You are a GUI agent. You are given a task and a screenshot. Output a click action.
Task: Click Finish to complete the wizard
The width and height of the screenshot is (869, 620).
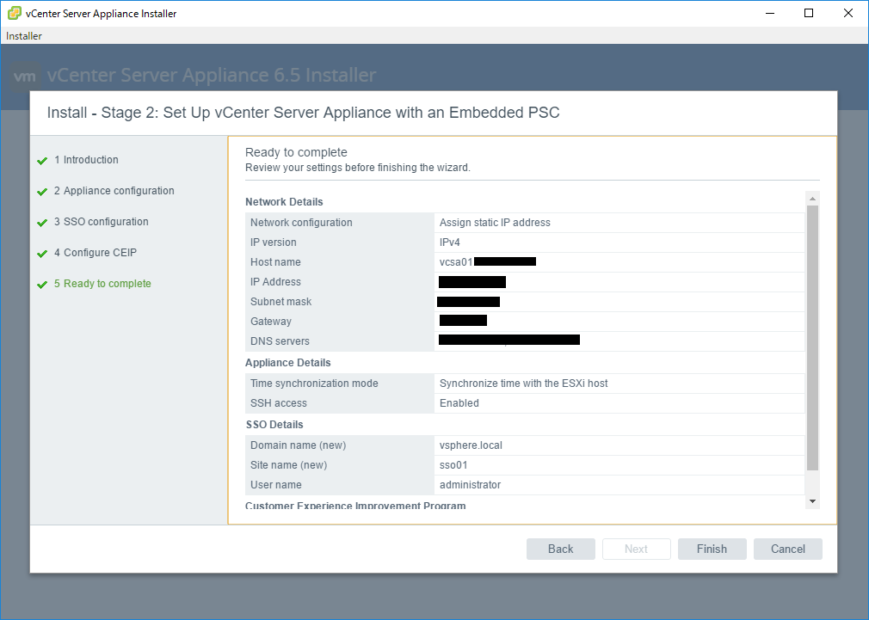point(712,549)
